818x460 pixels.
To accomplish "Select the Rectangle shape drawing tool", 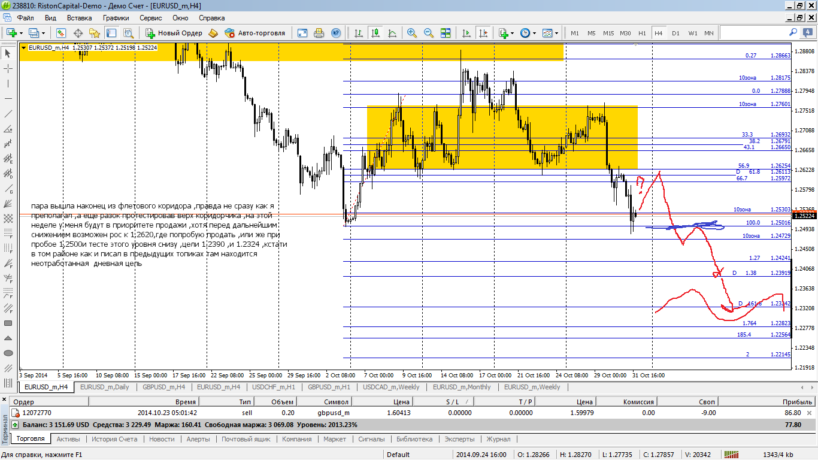I will [8, 323].
